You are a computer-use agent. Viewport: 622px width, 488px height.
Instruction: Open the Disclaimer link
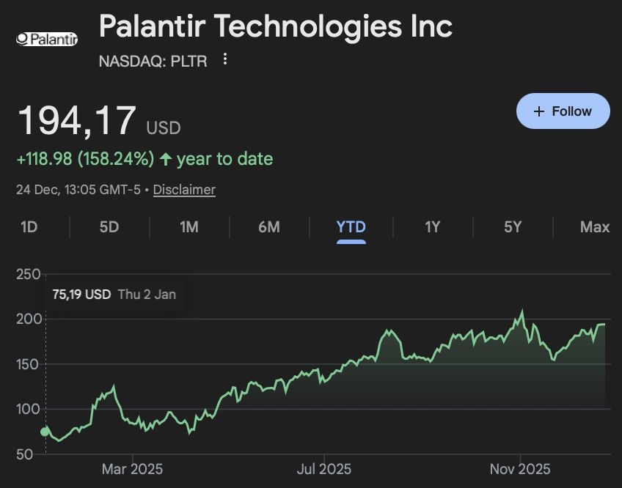[184, 189]
